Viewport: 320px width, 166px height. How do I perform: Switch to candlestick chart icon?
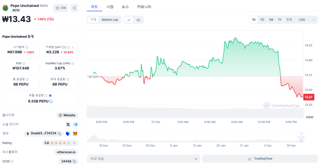[x=138, y=20]
